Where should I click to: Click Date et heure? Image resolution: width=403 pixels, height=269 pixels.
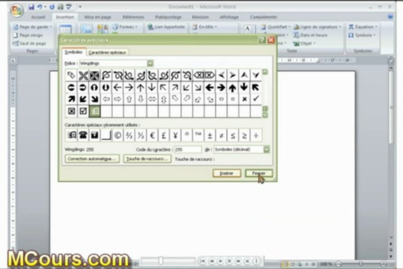point(311,35)
